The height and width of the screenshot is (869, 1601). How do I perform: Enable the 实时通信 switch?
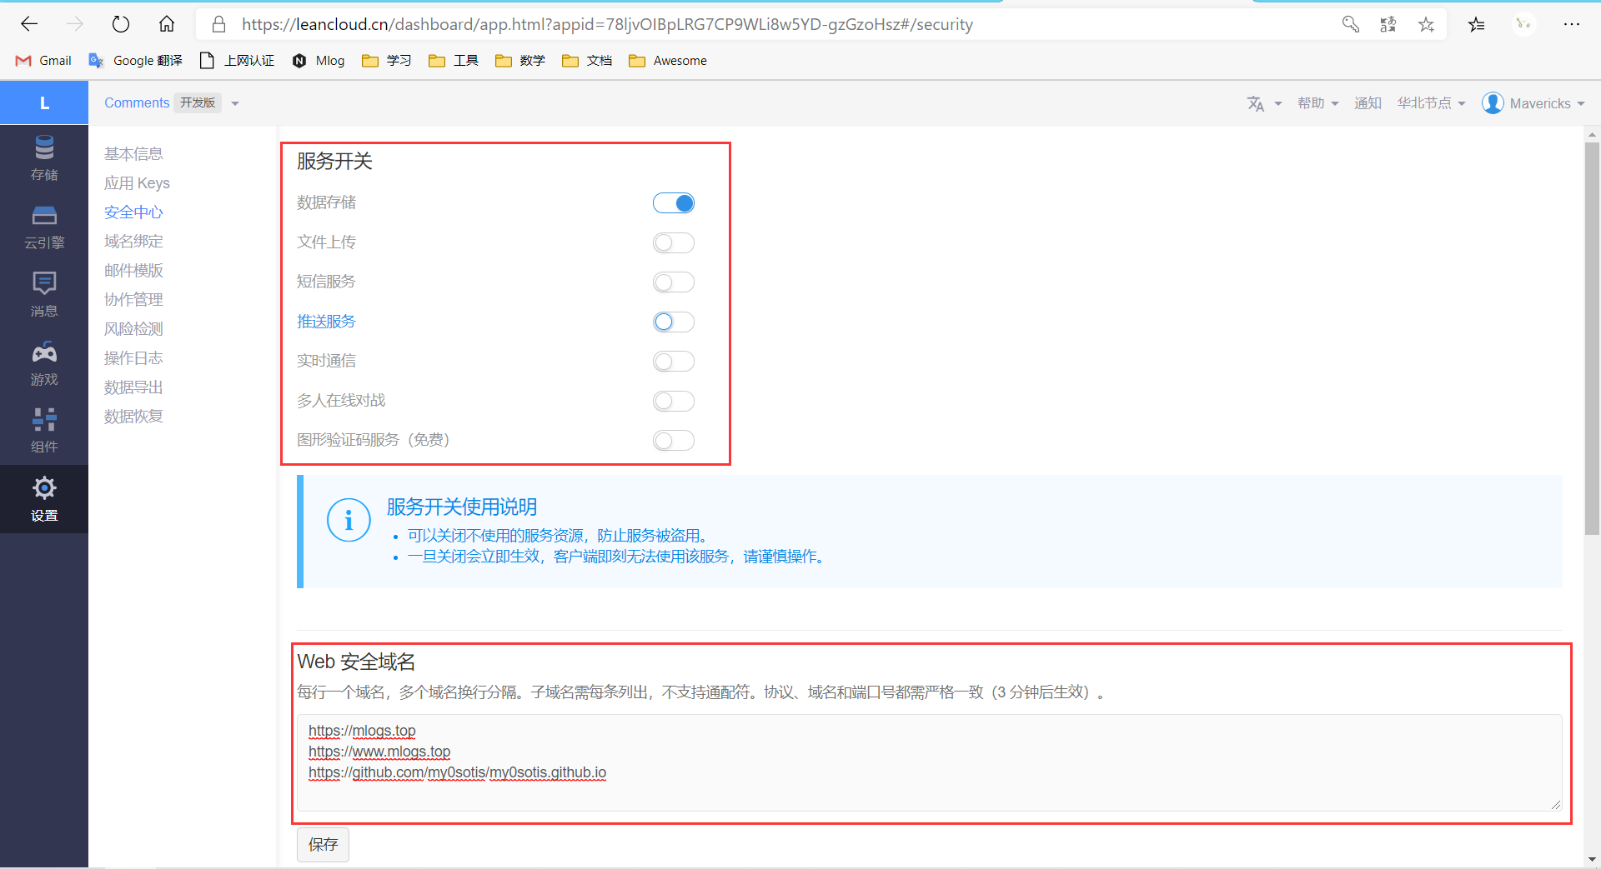[674, 362]
